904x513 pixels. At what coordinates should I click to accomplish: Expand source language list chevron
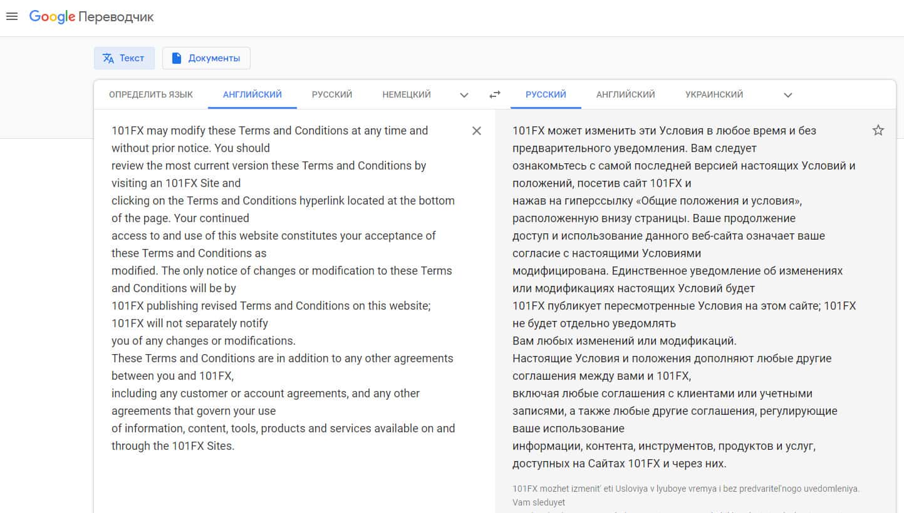click(x=464, y=95)
